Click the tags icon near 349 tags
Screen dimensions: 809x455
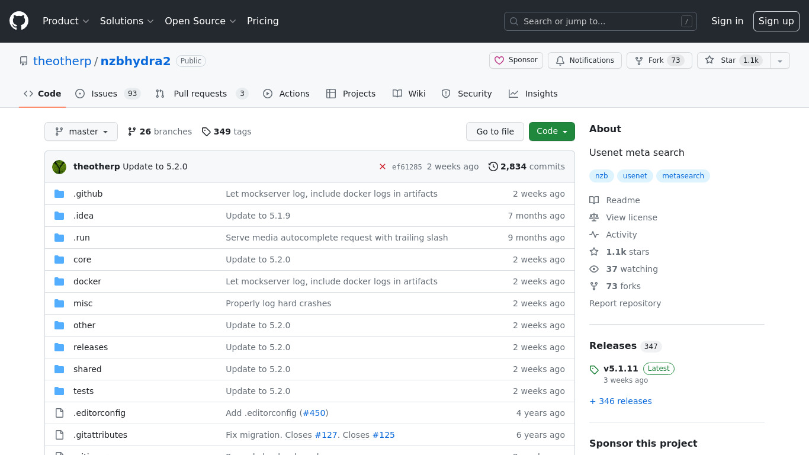click(x=206, y=132)
